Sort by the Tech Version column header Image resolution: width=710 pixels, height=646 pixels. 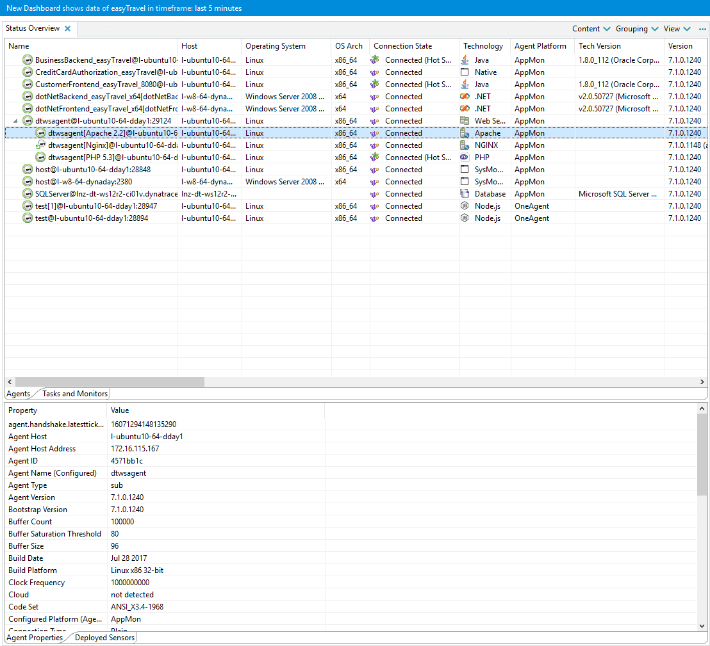pyautogui.click(x=620, y=45)
